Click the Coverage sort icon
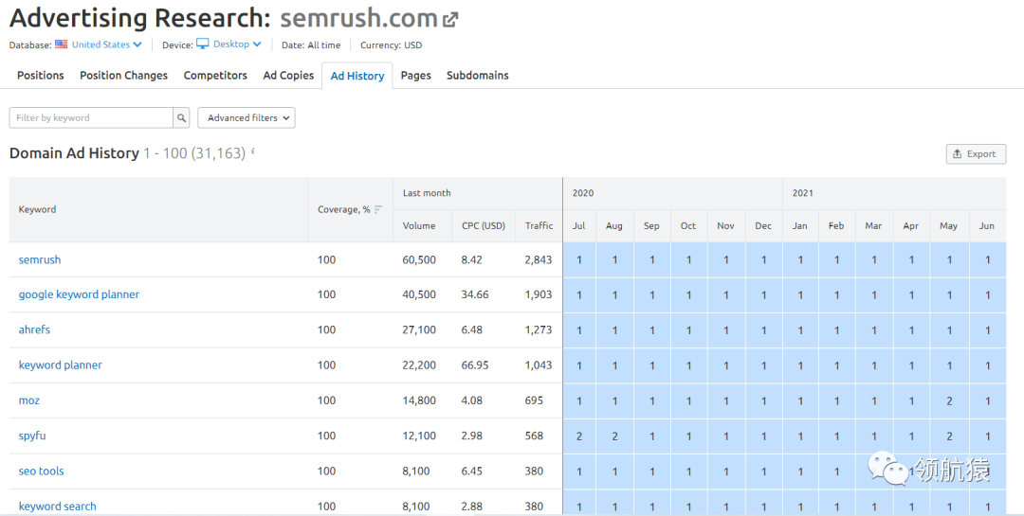This screenshot has height=516, width=1024. click(x=378, y=210)
